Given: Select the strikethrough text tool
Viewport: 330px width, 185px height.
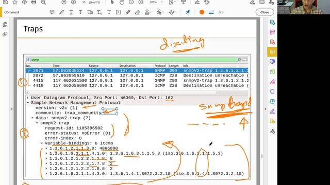Looking at the screenshot, I should pos(80,12).
